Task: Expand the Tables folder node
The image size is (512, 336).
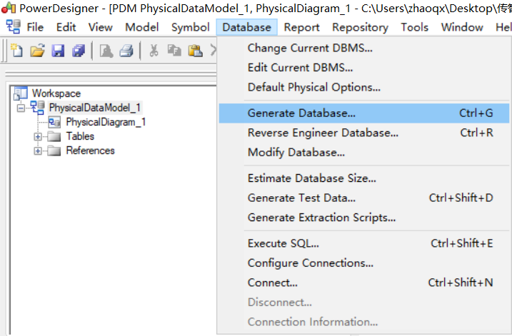Action: [x=38, y=136]
